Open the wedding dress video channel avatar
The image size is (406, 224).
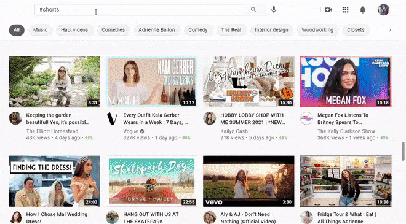(x=15, y=217)
